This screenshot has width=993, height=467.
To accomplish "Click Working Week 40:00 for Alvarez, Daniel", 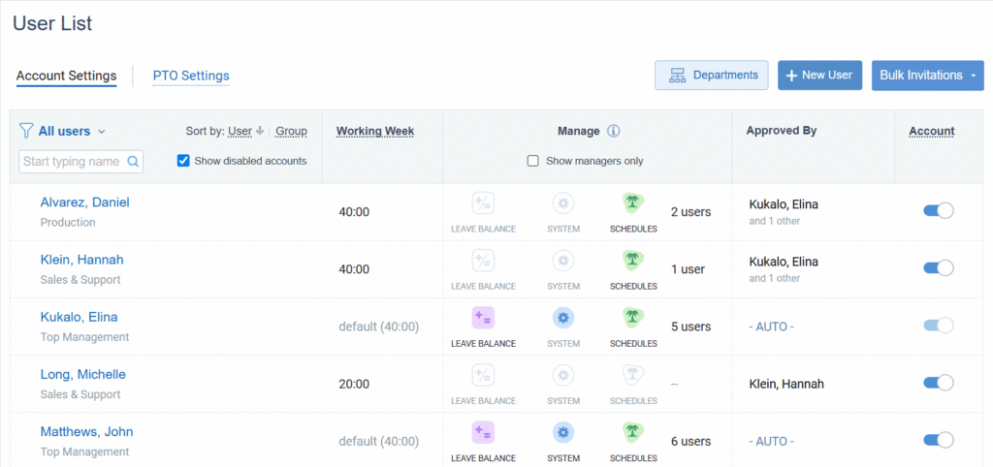I will (354, 212).
